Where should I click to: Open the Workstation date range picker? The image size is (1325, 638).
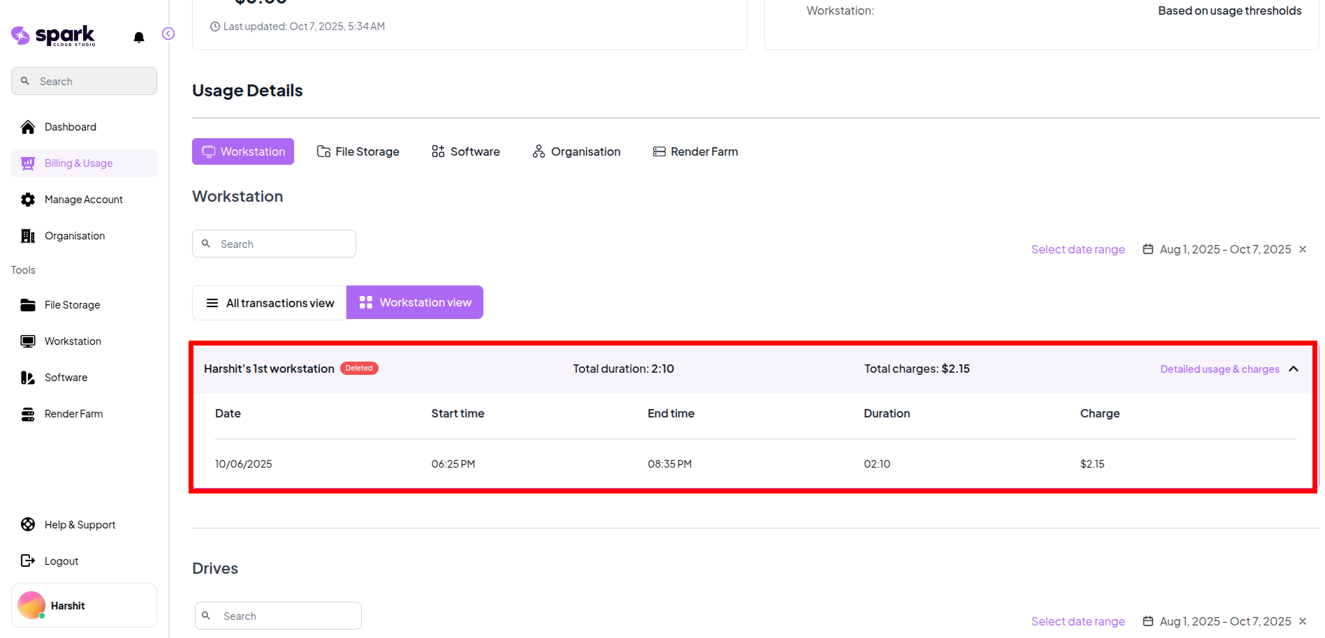pos(1078,249)
